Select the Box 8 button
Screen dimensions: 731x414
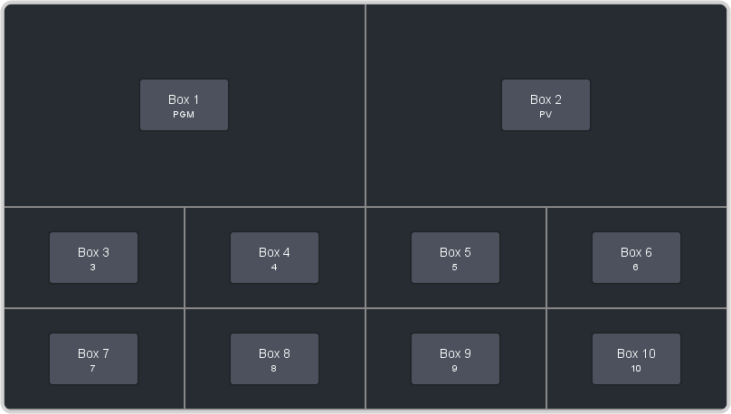tap(275, 359)
